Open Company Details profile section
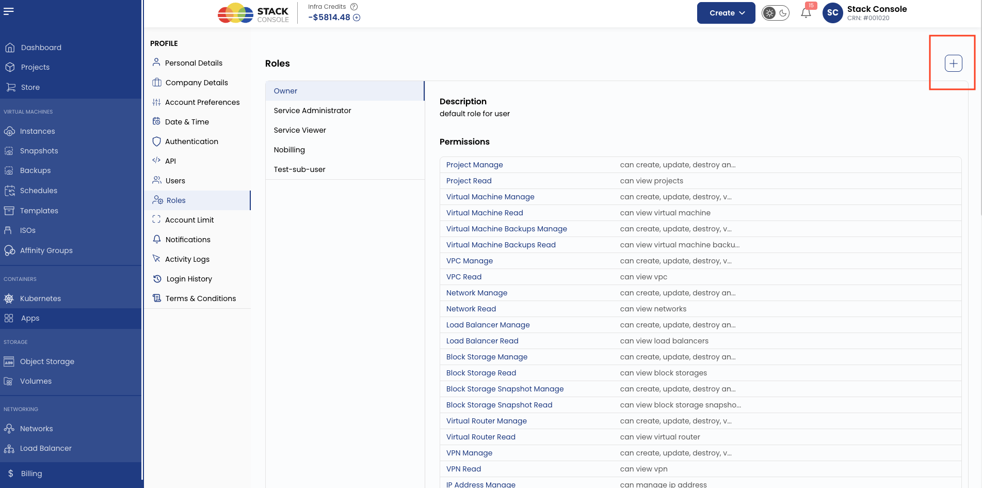 pos(198,83)
